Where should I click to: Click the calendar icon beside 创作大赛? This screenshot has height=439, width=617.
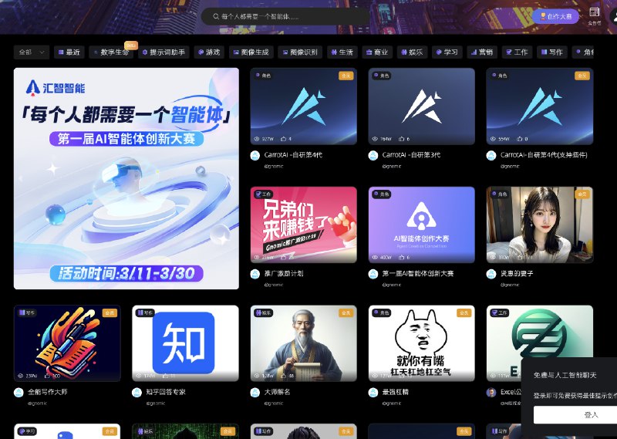[594, 12]
